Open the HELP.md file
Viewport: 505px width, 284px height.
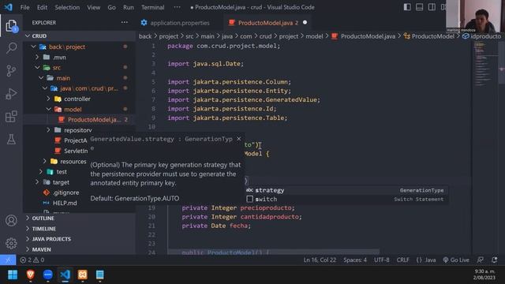click(x=65, y=203)
